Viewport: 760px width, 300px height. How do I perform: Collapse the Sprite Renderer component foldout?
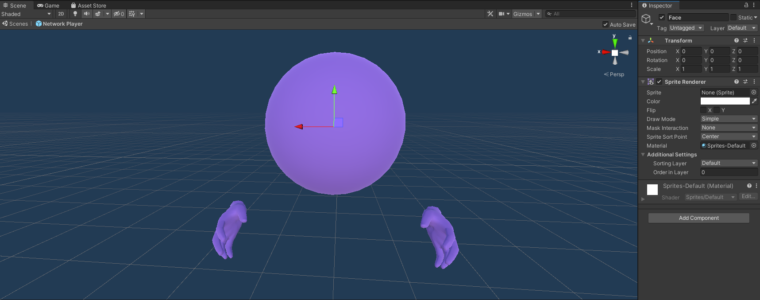click(643, 82)
